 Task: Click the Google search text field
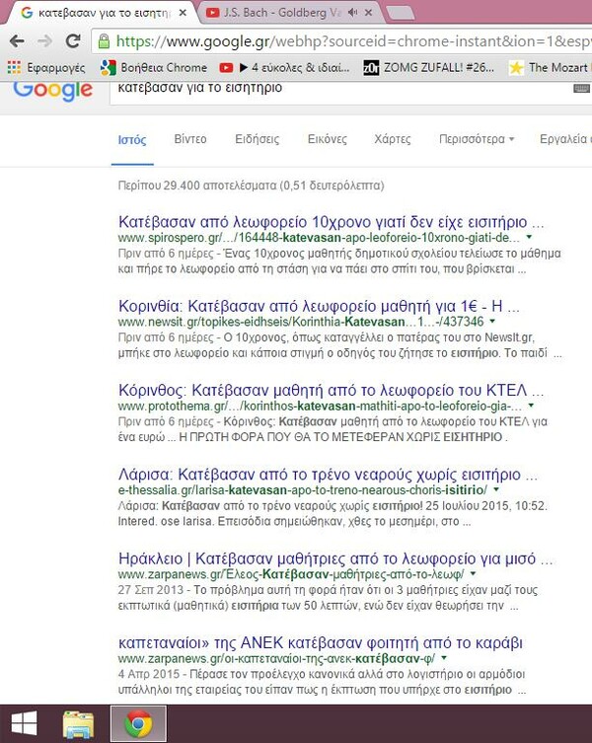[326, 89]
